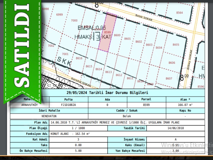Select parcel 8564 on the map

point(180,13)
